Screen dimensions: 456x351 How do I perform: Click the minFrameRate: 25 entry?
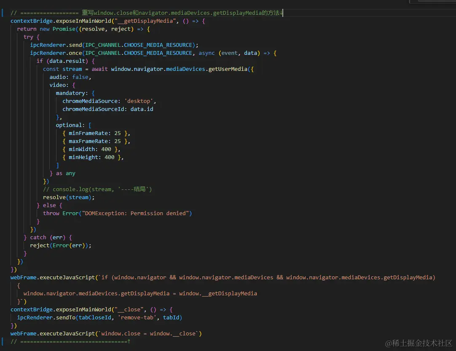pos(96,133)
